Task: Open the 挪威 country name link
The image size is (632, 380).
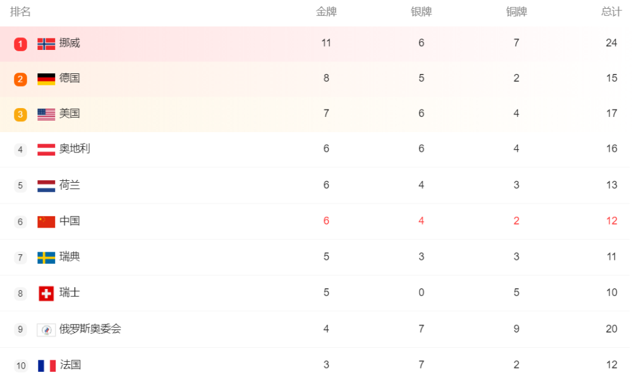Action: pyautogui.click(x=70, y=43)
